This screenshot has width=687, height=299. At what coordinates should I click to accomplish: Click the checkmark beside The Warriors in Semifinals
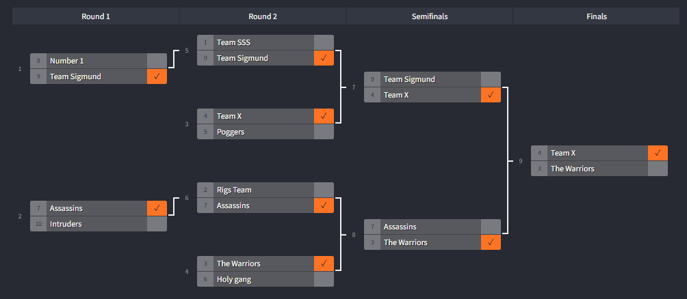491,242
